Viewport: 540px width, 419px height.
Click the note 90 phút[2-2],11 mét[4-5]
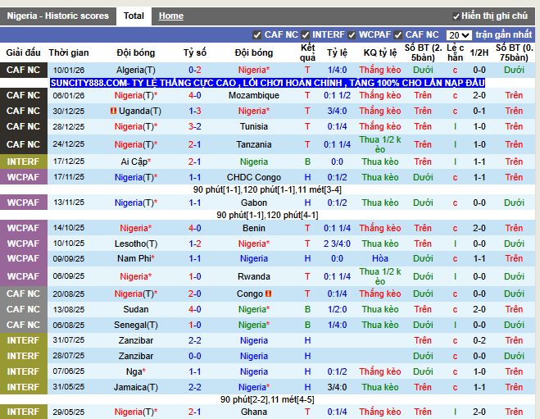click(x=267, y=399)
